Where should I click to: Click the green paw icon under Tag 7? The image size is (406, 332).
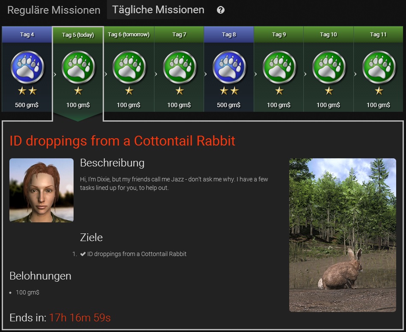point(179,67)
